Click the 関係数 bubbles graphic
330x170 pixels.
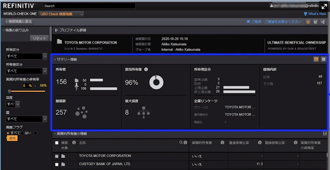[x=81, y=112]
